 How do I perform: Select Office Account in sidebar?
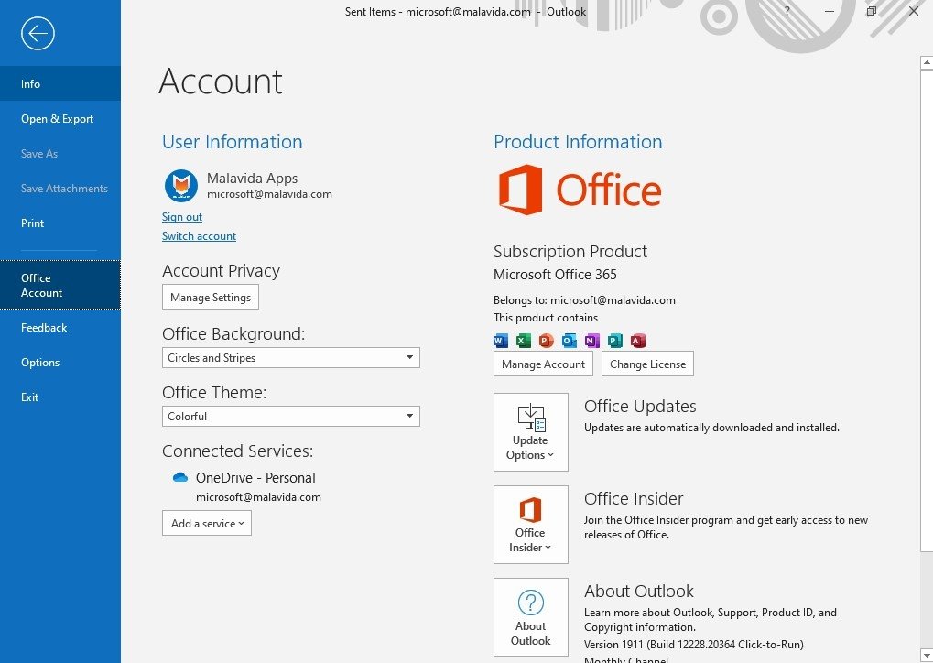[x=60, y=285]
